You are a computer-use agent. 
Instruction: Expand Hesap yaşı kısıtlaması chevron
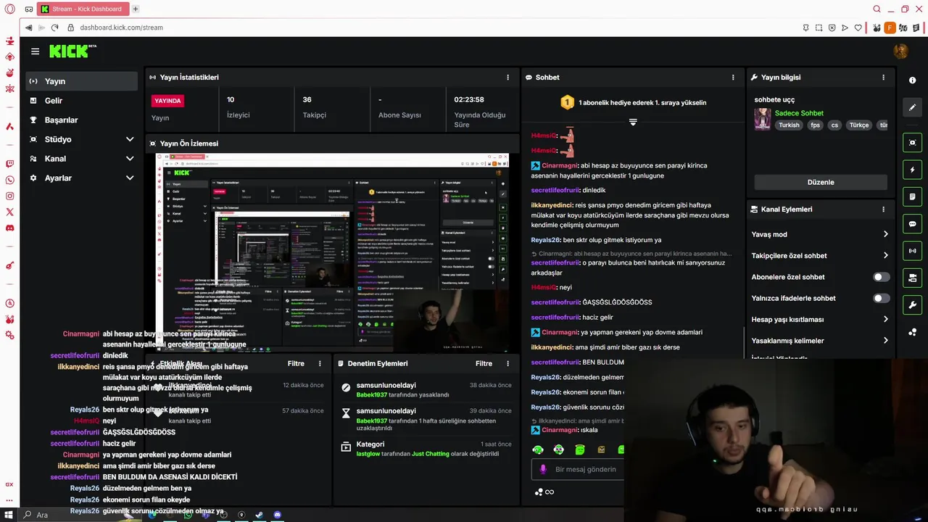pos(885,319)
